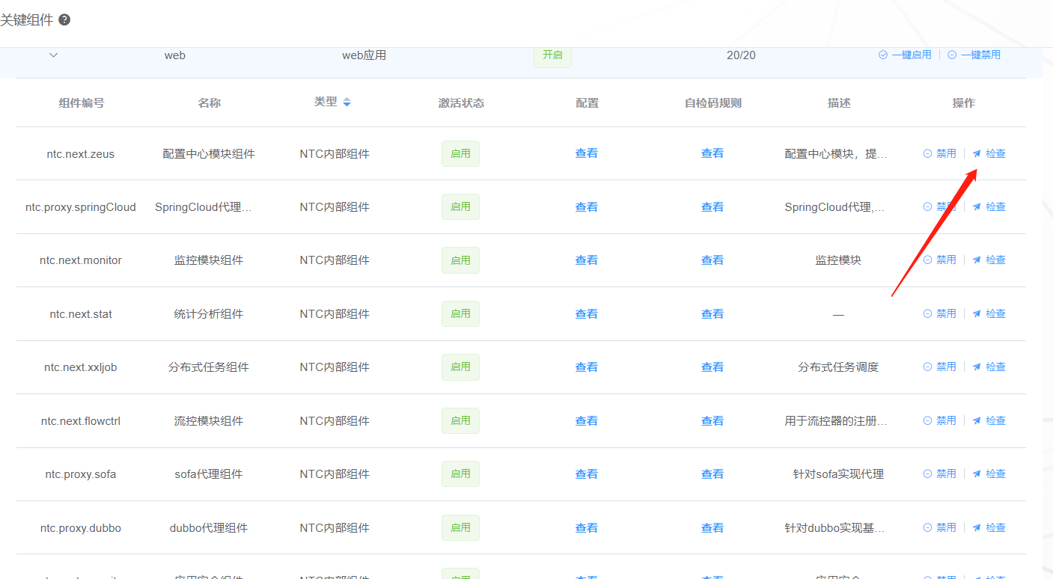Click the SpringCloud代理 name cell
This screenshot has height=579, width=1053.
click(x=204, y=207)
